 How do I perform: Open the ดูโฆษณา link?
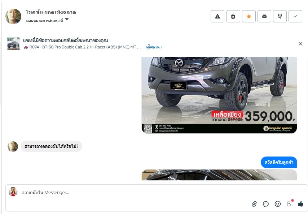pyautogui.click(x=154, y=47)
